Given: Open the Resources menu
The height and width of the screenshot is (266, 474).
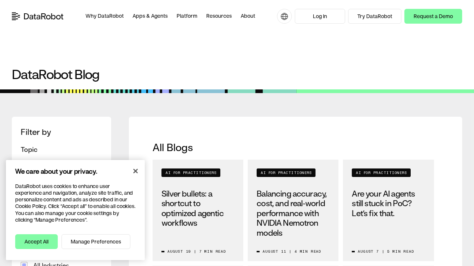Looking at the screenshot, I should click(x=219, y=16).
